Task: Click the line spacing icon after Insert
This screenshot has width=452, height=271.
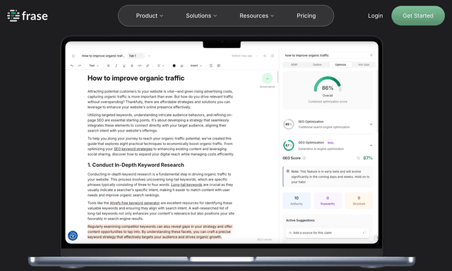Action: [210, 66]
